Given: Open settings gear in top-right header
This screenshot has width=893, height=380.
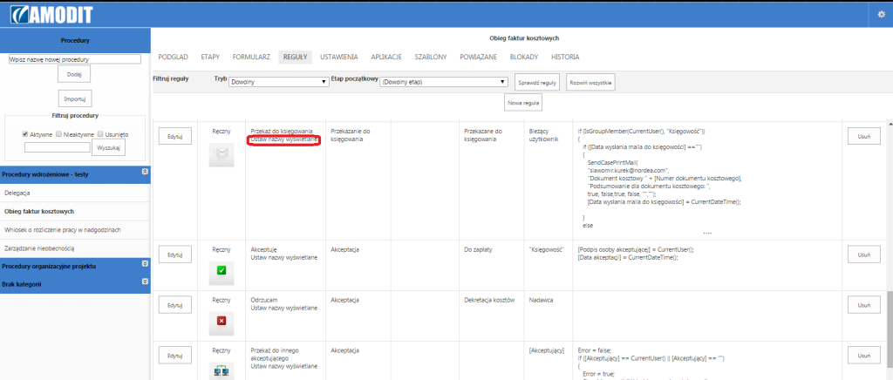Looking at the screenshot, I should pyautogui.click(x=881, y=15).
